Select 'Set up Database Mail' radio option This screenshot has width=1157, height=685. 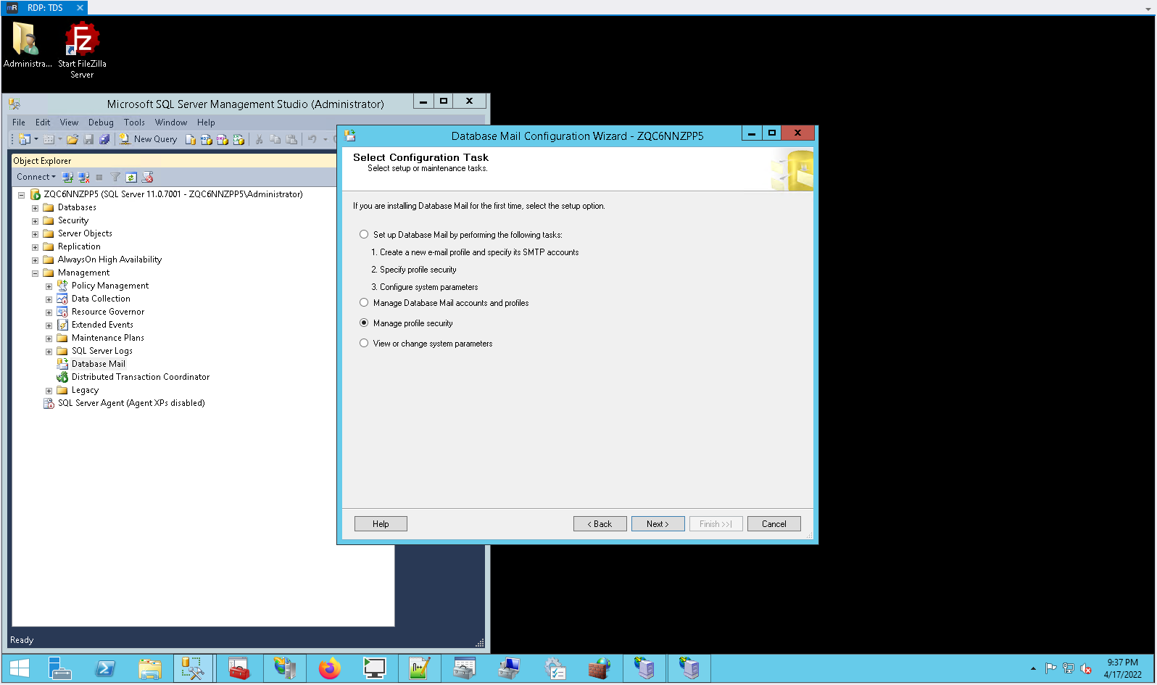364,234
